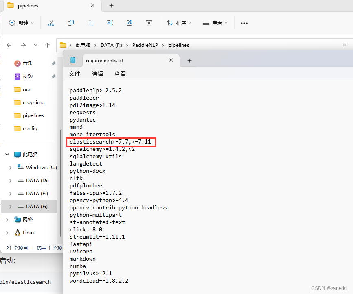This screenshot has width=353, height=294.
Task: Click the Notepad app icon
Action: (x=73, y=60)
